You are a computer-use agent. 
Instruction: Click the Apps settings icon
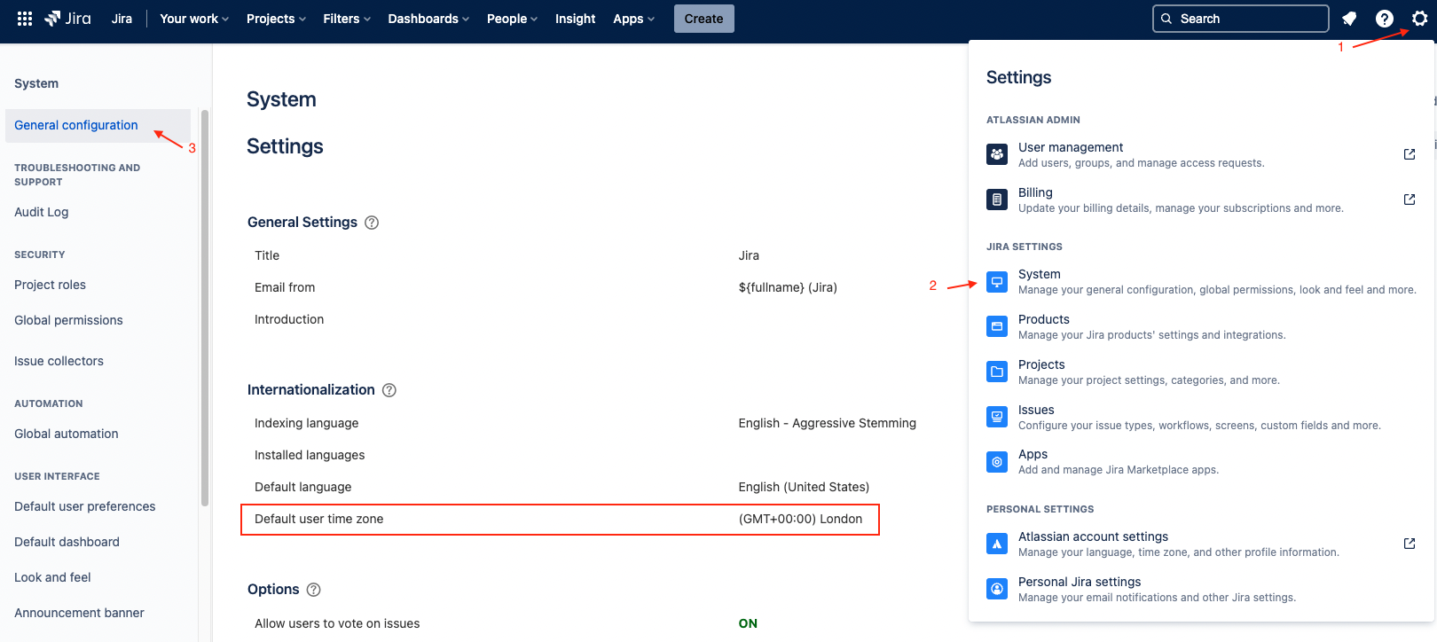point(997,462)
